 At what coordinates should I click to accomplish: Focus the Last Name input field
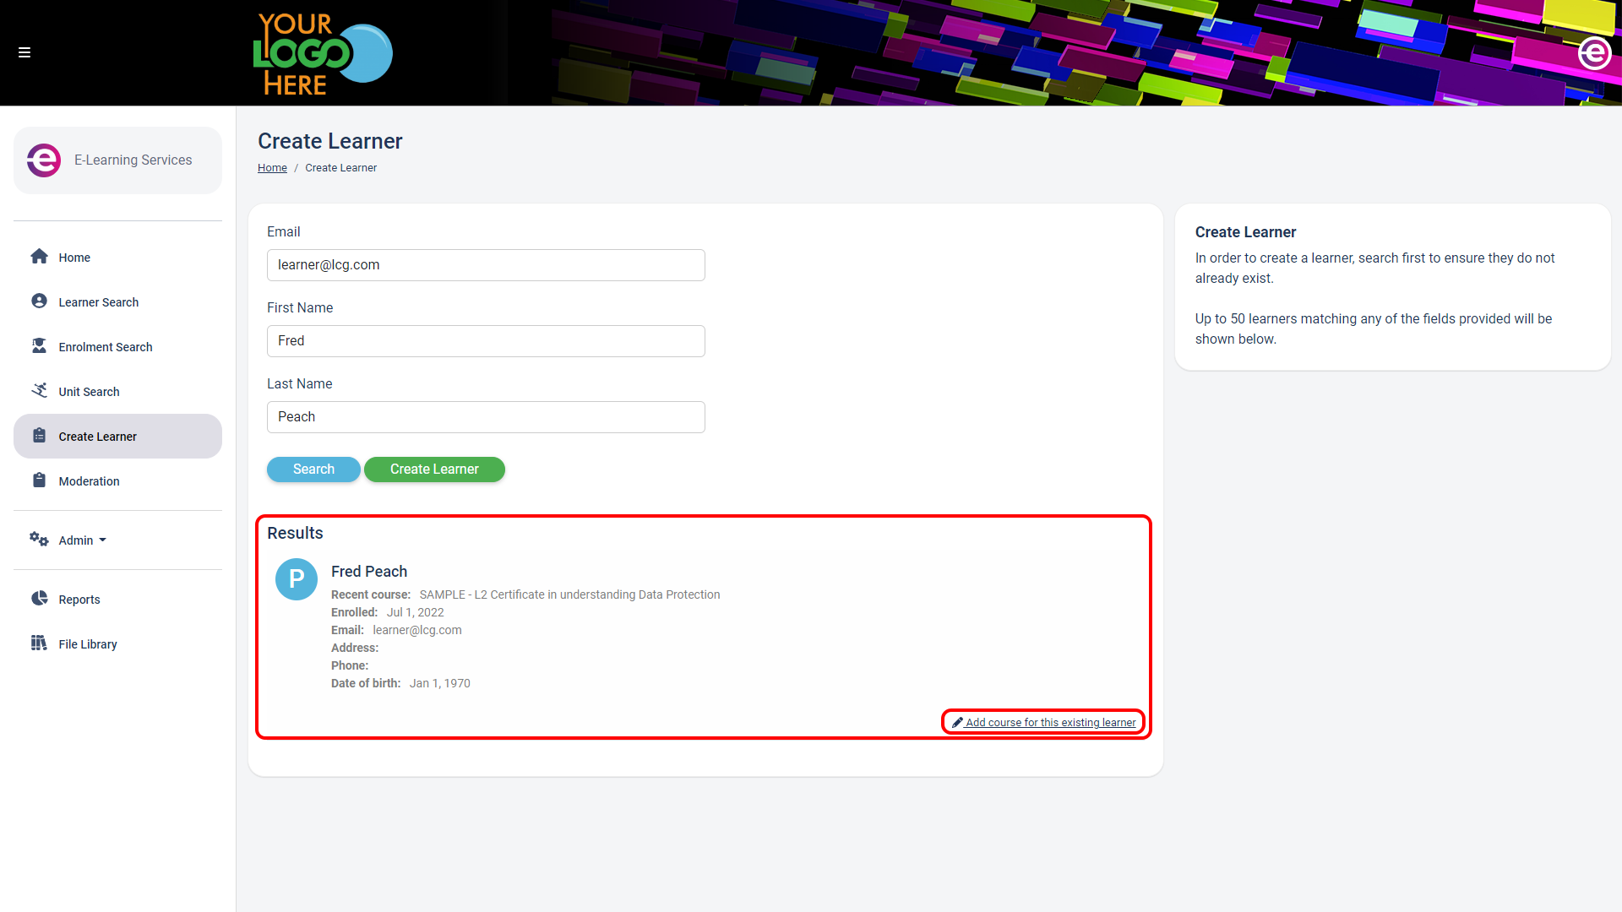coord(486,417)
